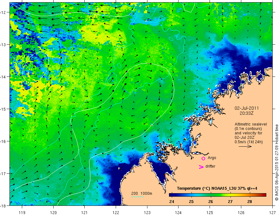Click the color bar tick label 25
The image size is (279, 215).
click(191, 202)
